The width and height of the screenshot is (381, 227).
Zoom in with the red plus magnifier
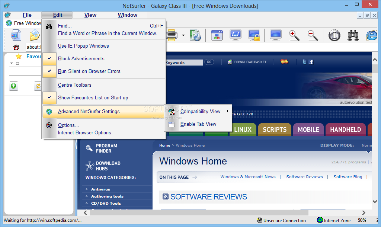(294, 35)
